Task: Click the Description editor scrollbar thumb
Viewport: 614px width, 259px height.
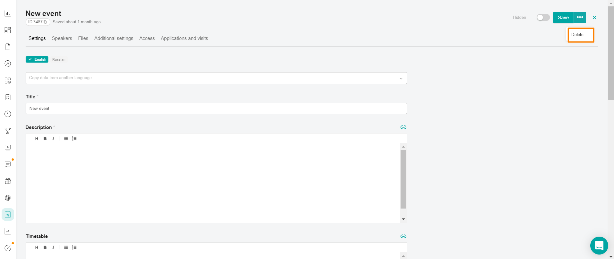Action: [403, 179]
